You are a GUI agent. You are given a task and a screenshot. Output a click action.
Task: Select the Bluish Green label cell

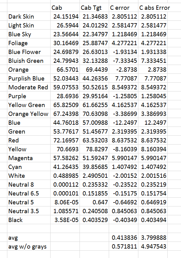click(x=29, y=61)
